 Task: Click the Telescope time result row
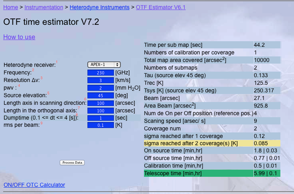click(212, 173)
